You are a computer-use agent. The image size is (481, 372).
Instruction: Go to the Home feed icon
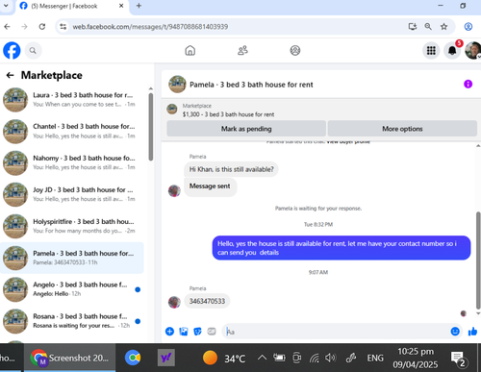190,50
